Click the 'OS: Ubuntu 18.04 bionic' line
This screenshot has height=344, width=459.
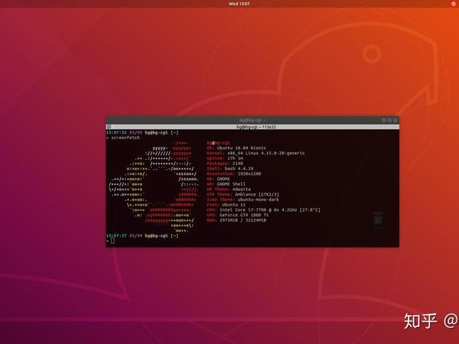click(236, 148)
